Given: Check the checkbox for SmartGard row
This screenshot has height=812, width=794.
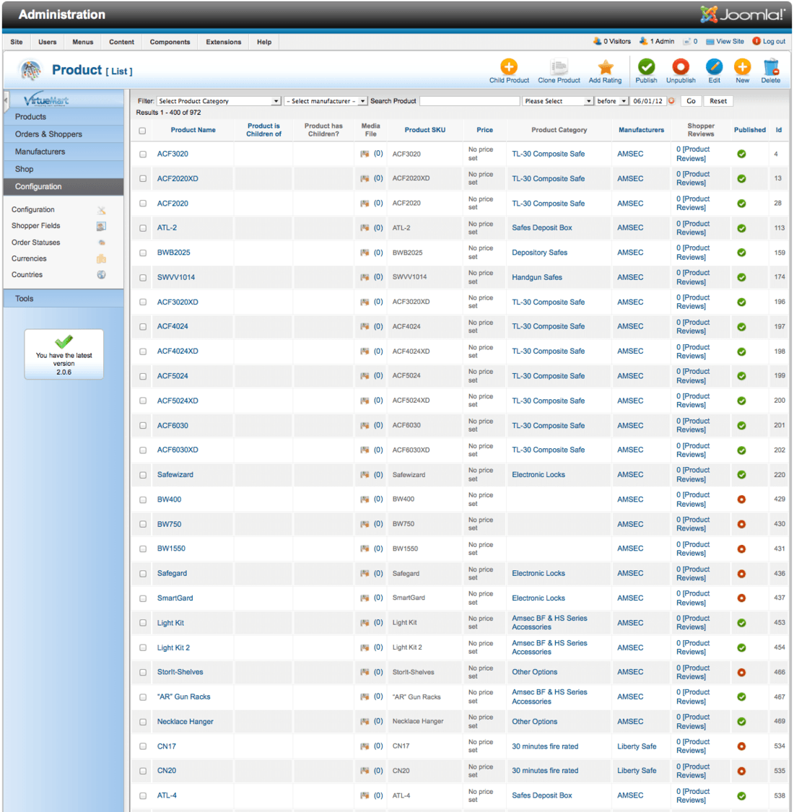Looking at the screenshot, I should click(143, 598).
